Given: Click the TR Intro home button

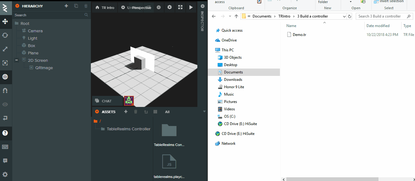Looking at the screenshot, I should [x=105, y=7].
